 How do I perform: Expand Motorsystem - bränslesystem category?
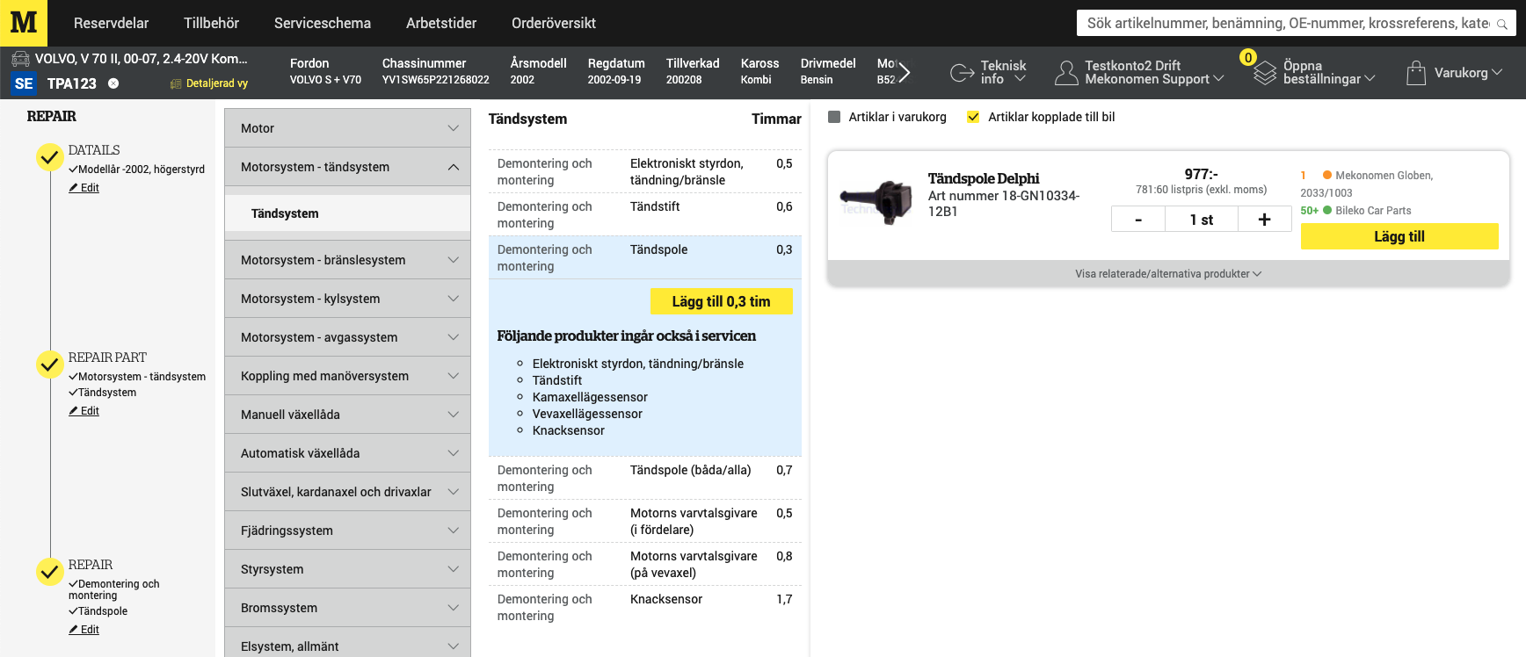point(347,260)
